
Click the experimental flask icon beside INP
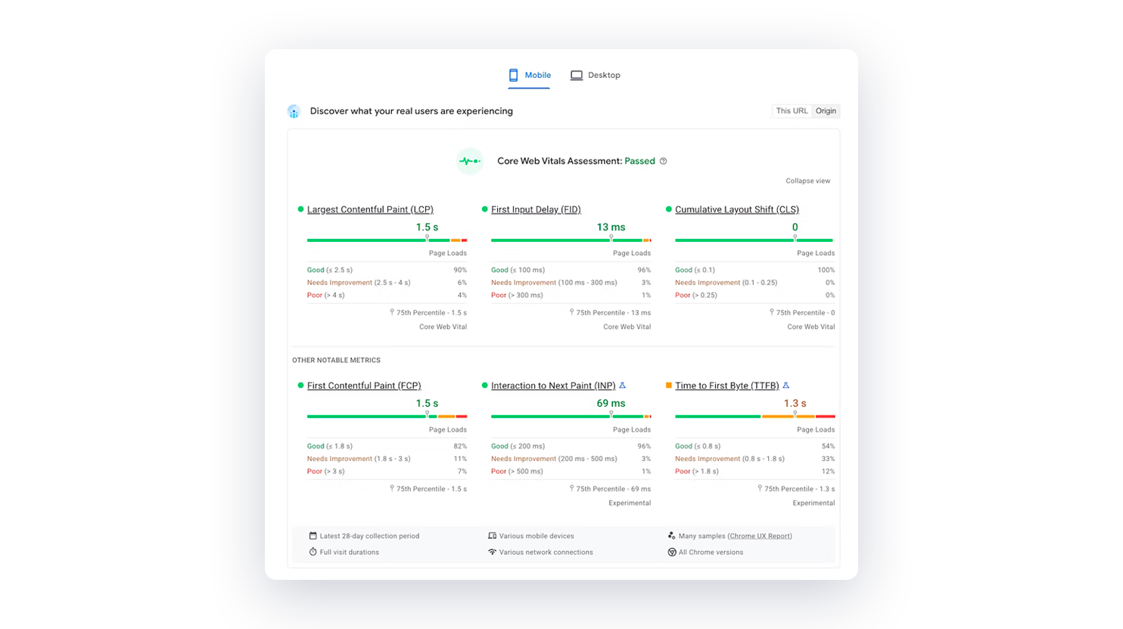pyautogui.click(x=623, y=386)
